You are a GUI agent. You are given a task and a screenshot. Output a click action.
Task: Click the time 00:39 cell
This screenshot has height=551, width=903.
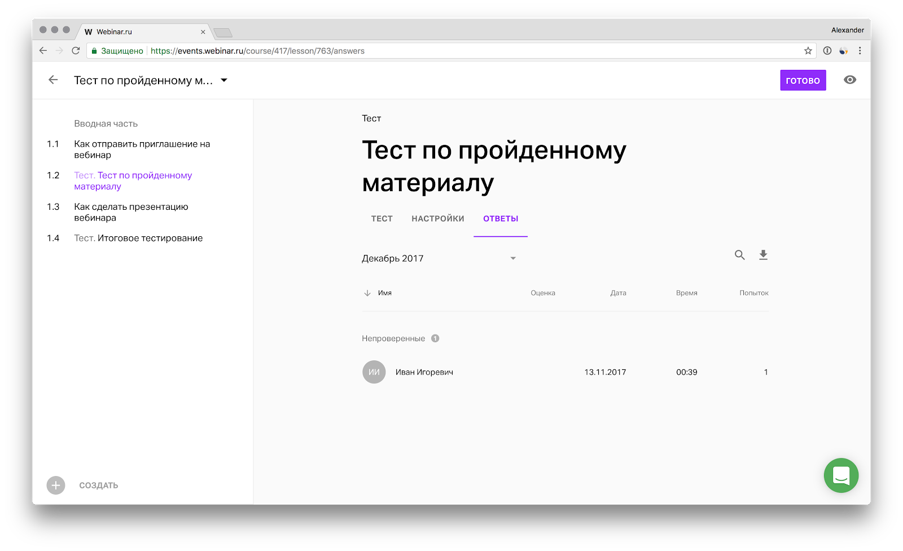coord(687,372)
